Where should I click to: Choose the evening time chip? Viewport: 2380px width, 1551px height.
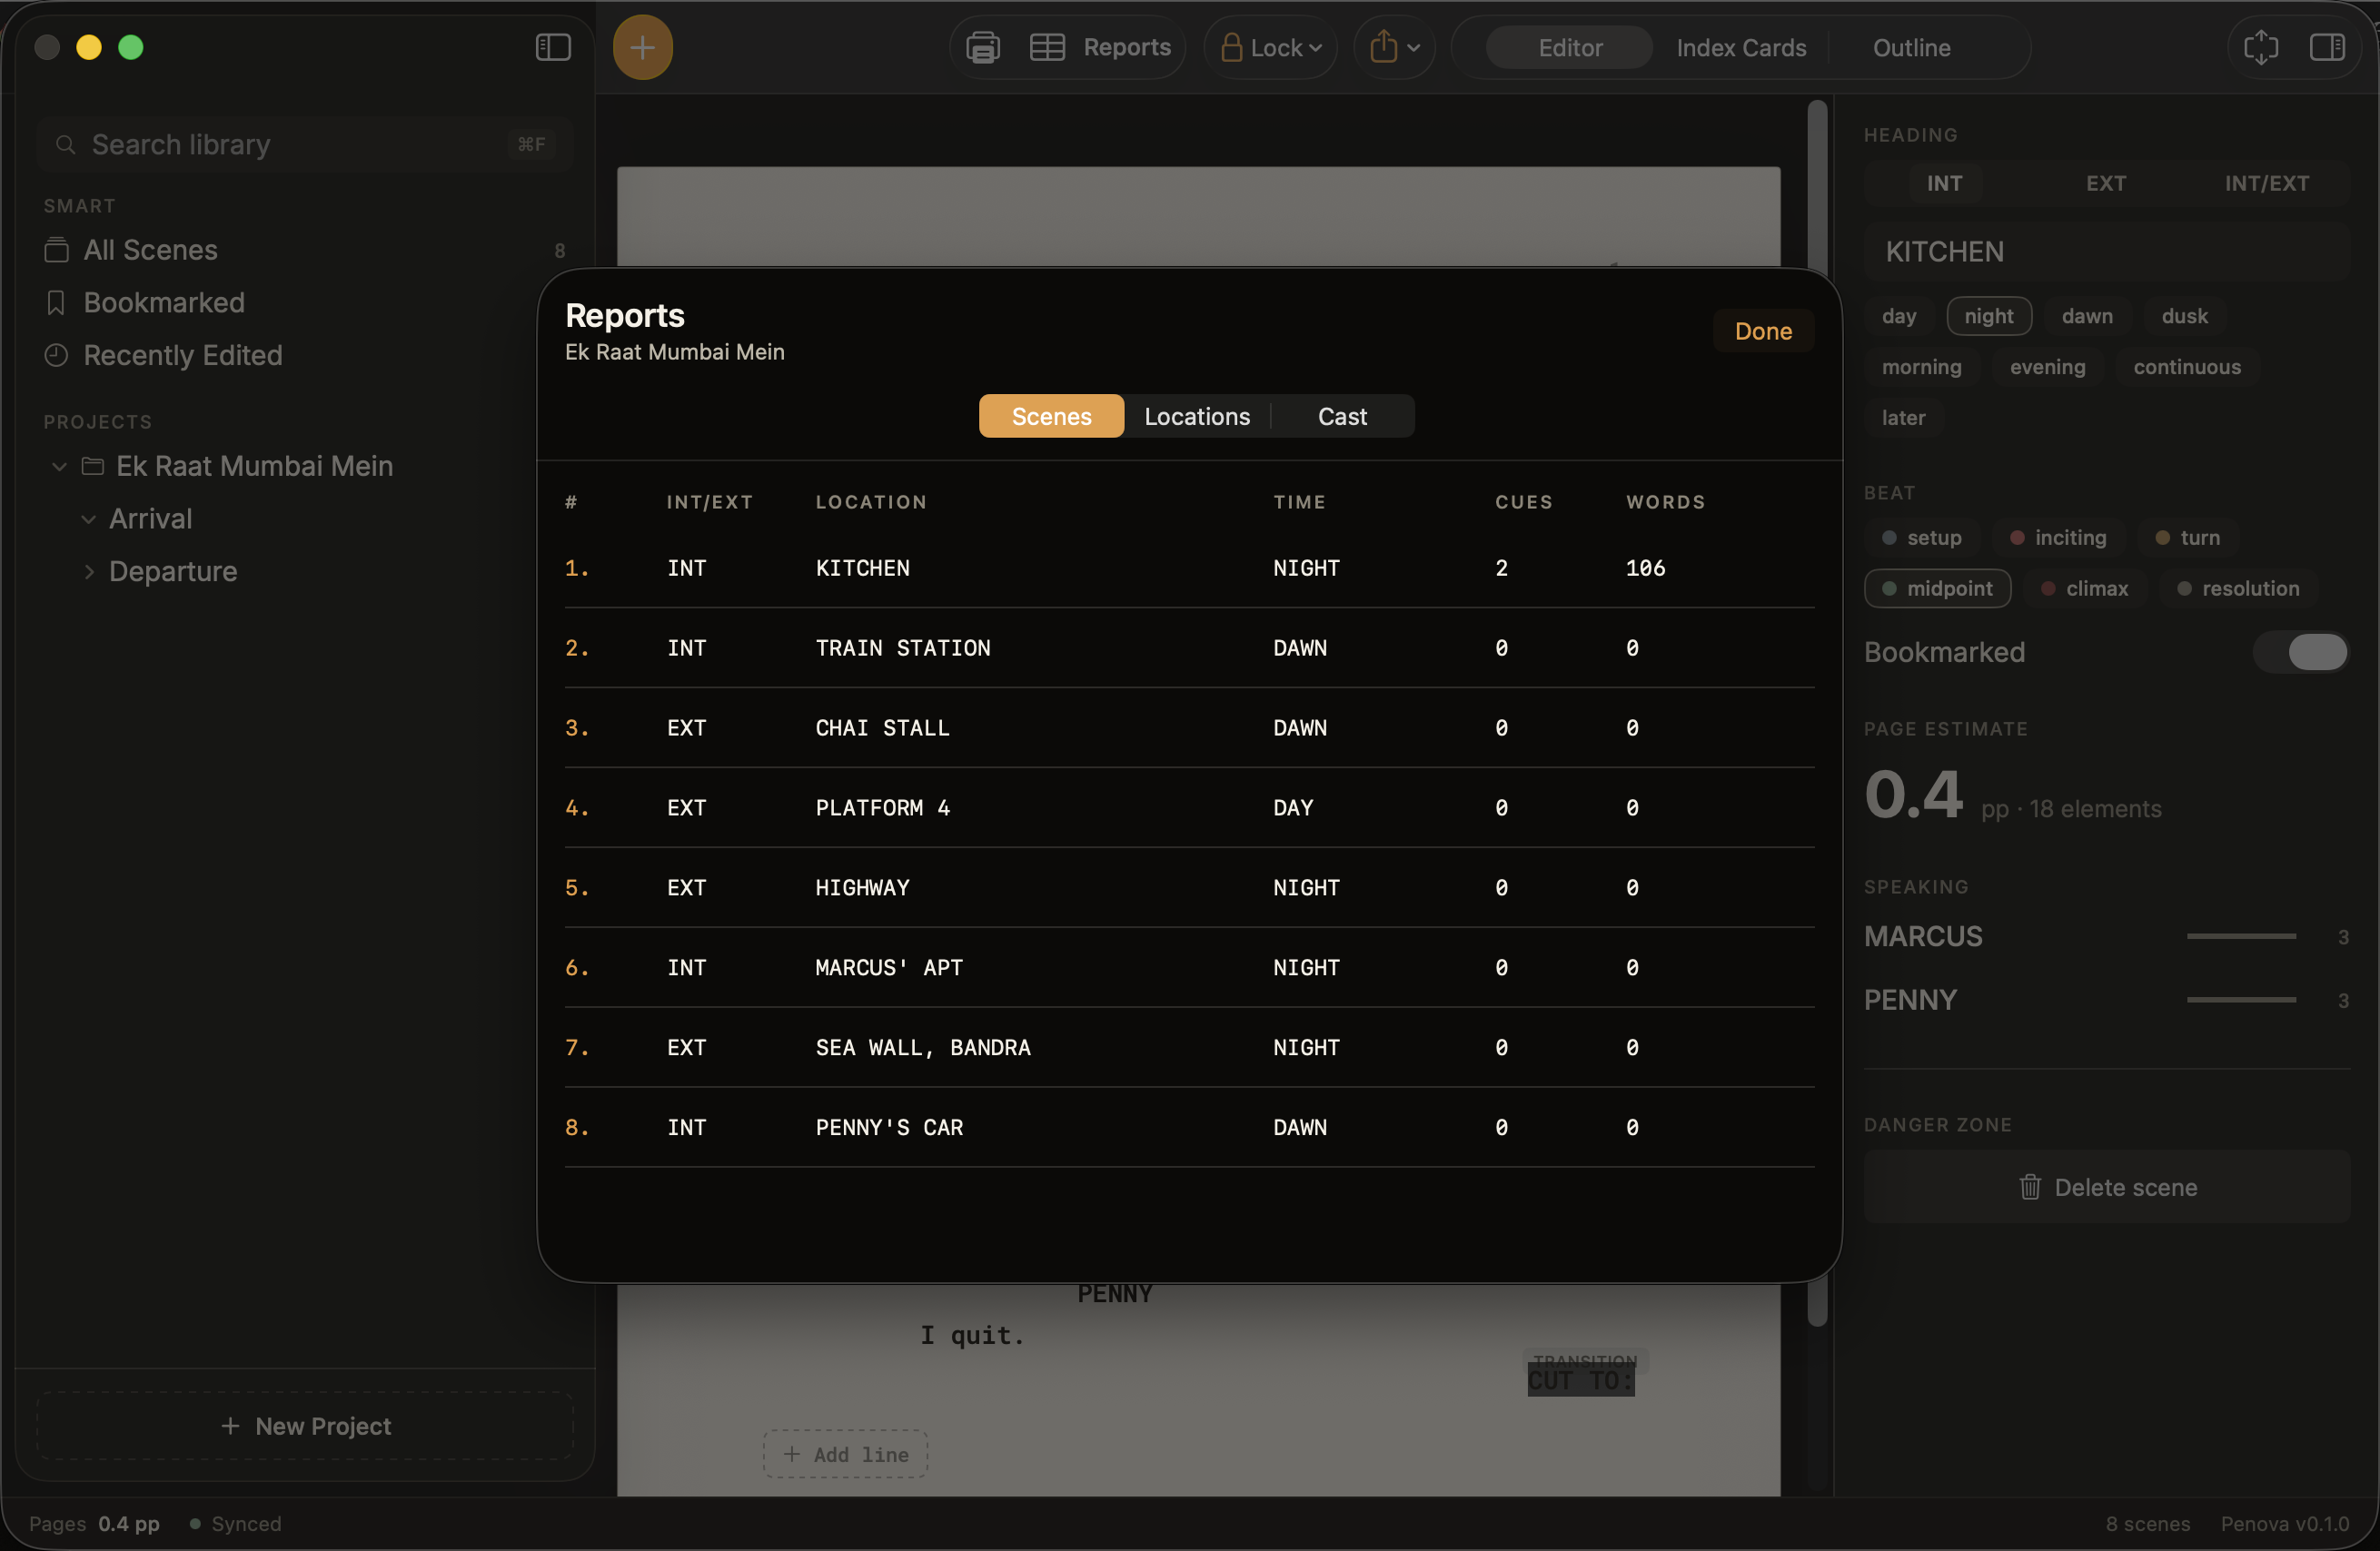pyautogui.click(x=2047, y=367)
